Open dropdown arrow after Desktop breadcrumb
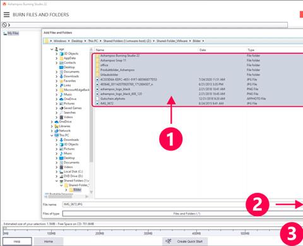Screen dimensions: 303x246 (x=85, y=41)
